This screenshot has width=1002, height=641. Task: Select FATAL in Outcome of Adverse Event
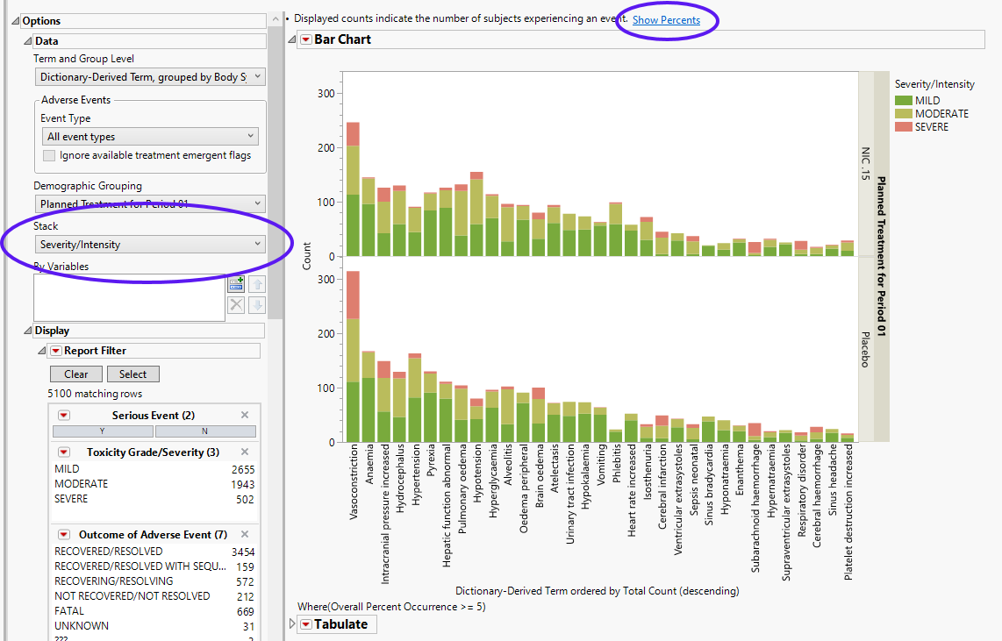pyautogui.click(x=69, y=611)
